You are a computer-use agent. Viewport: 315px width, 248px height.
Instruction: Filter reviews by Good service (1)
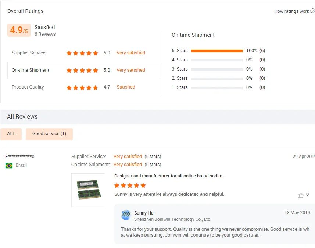49,134
